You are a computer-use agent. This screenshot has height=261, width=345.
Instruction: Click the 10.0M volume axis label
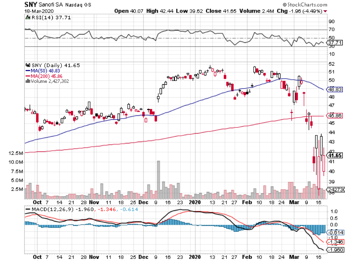click(x=16, y=162)
